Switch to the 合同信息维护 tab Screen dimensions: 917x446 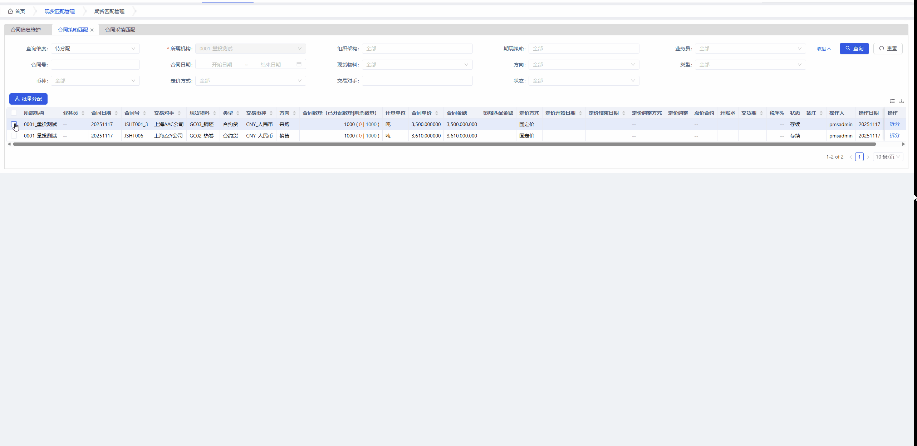[26, 30]
